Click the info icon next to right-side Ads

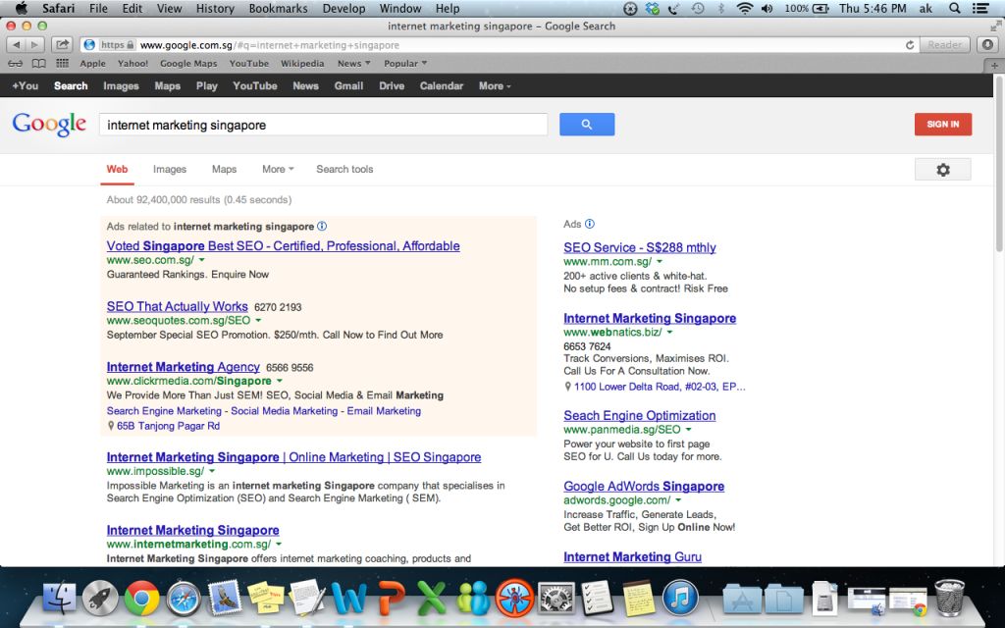(x=590, y=224)
